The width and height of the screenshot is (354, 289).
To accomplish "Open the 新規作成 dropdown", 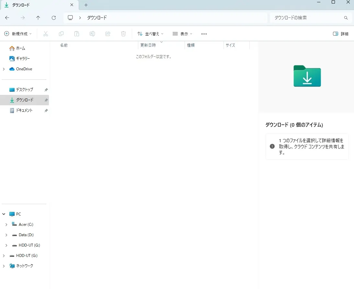I will pos(18,34).
